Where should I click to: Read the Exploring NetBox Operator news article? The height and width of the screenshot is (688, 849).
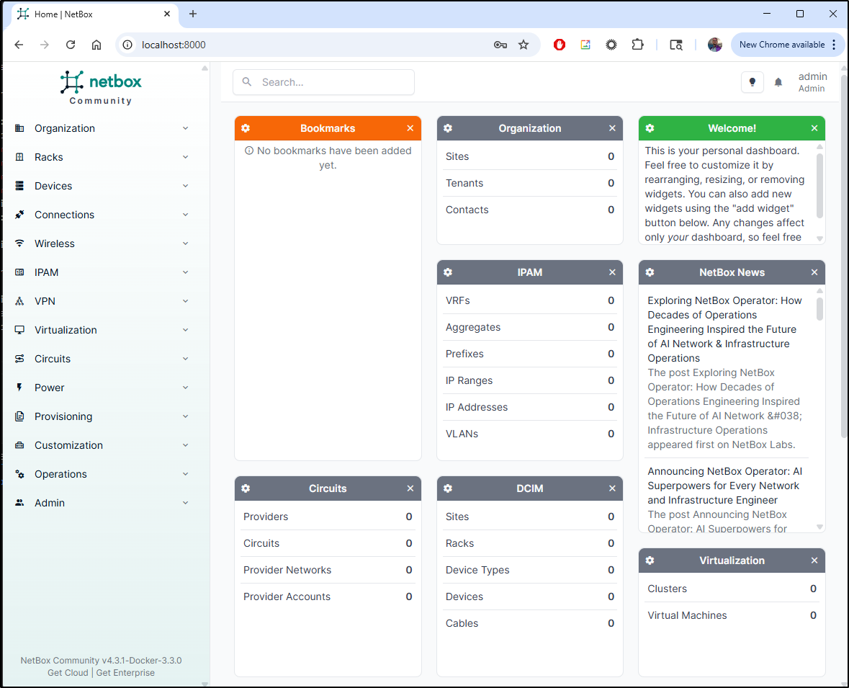724,329
